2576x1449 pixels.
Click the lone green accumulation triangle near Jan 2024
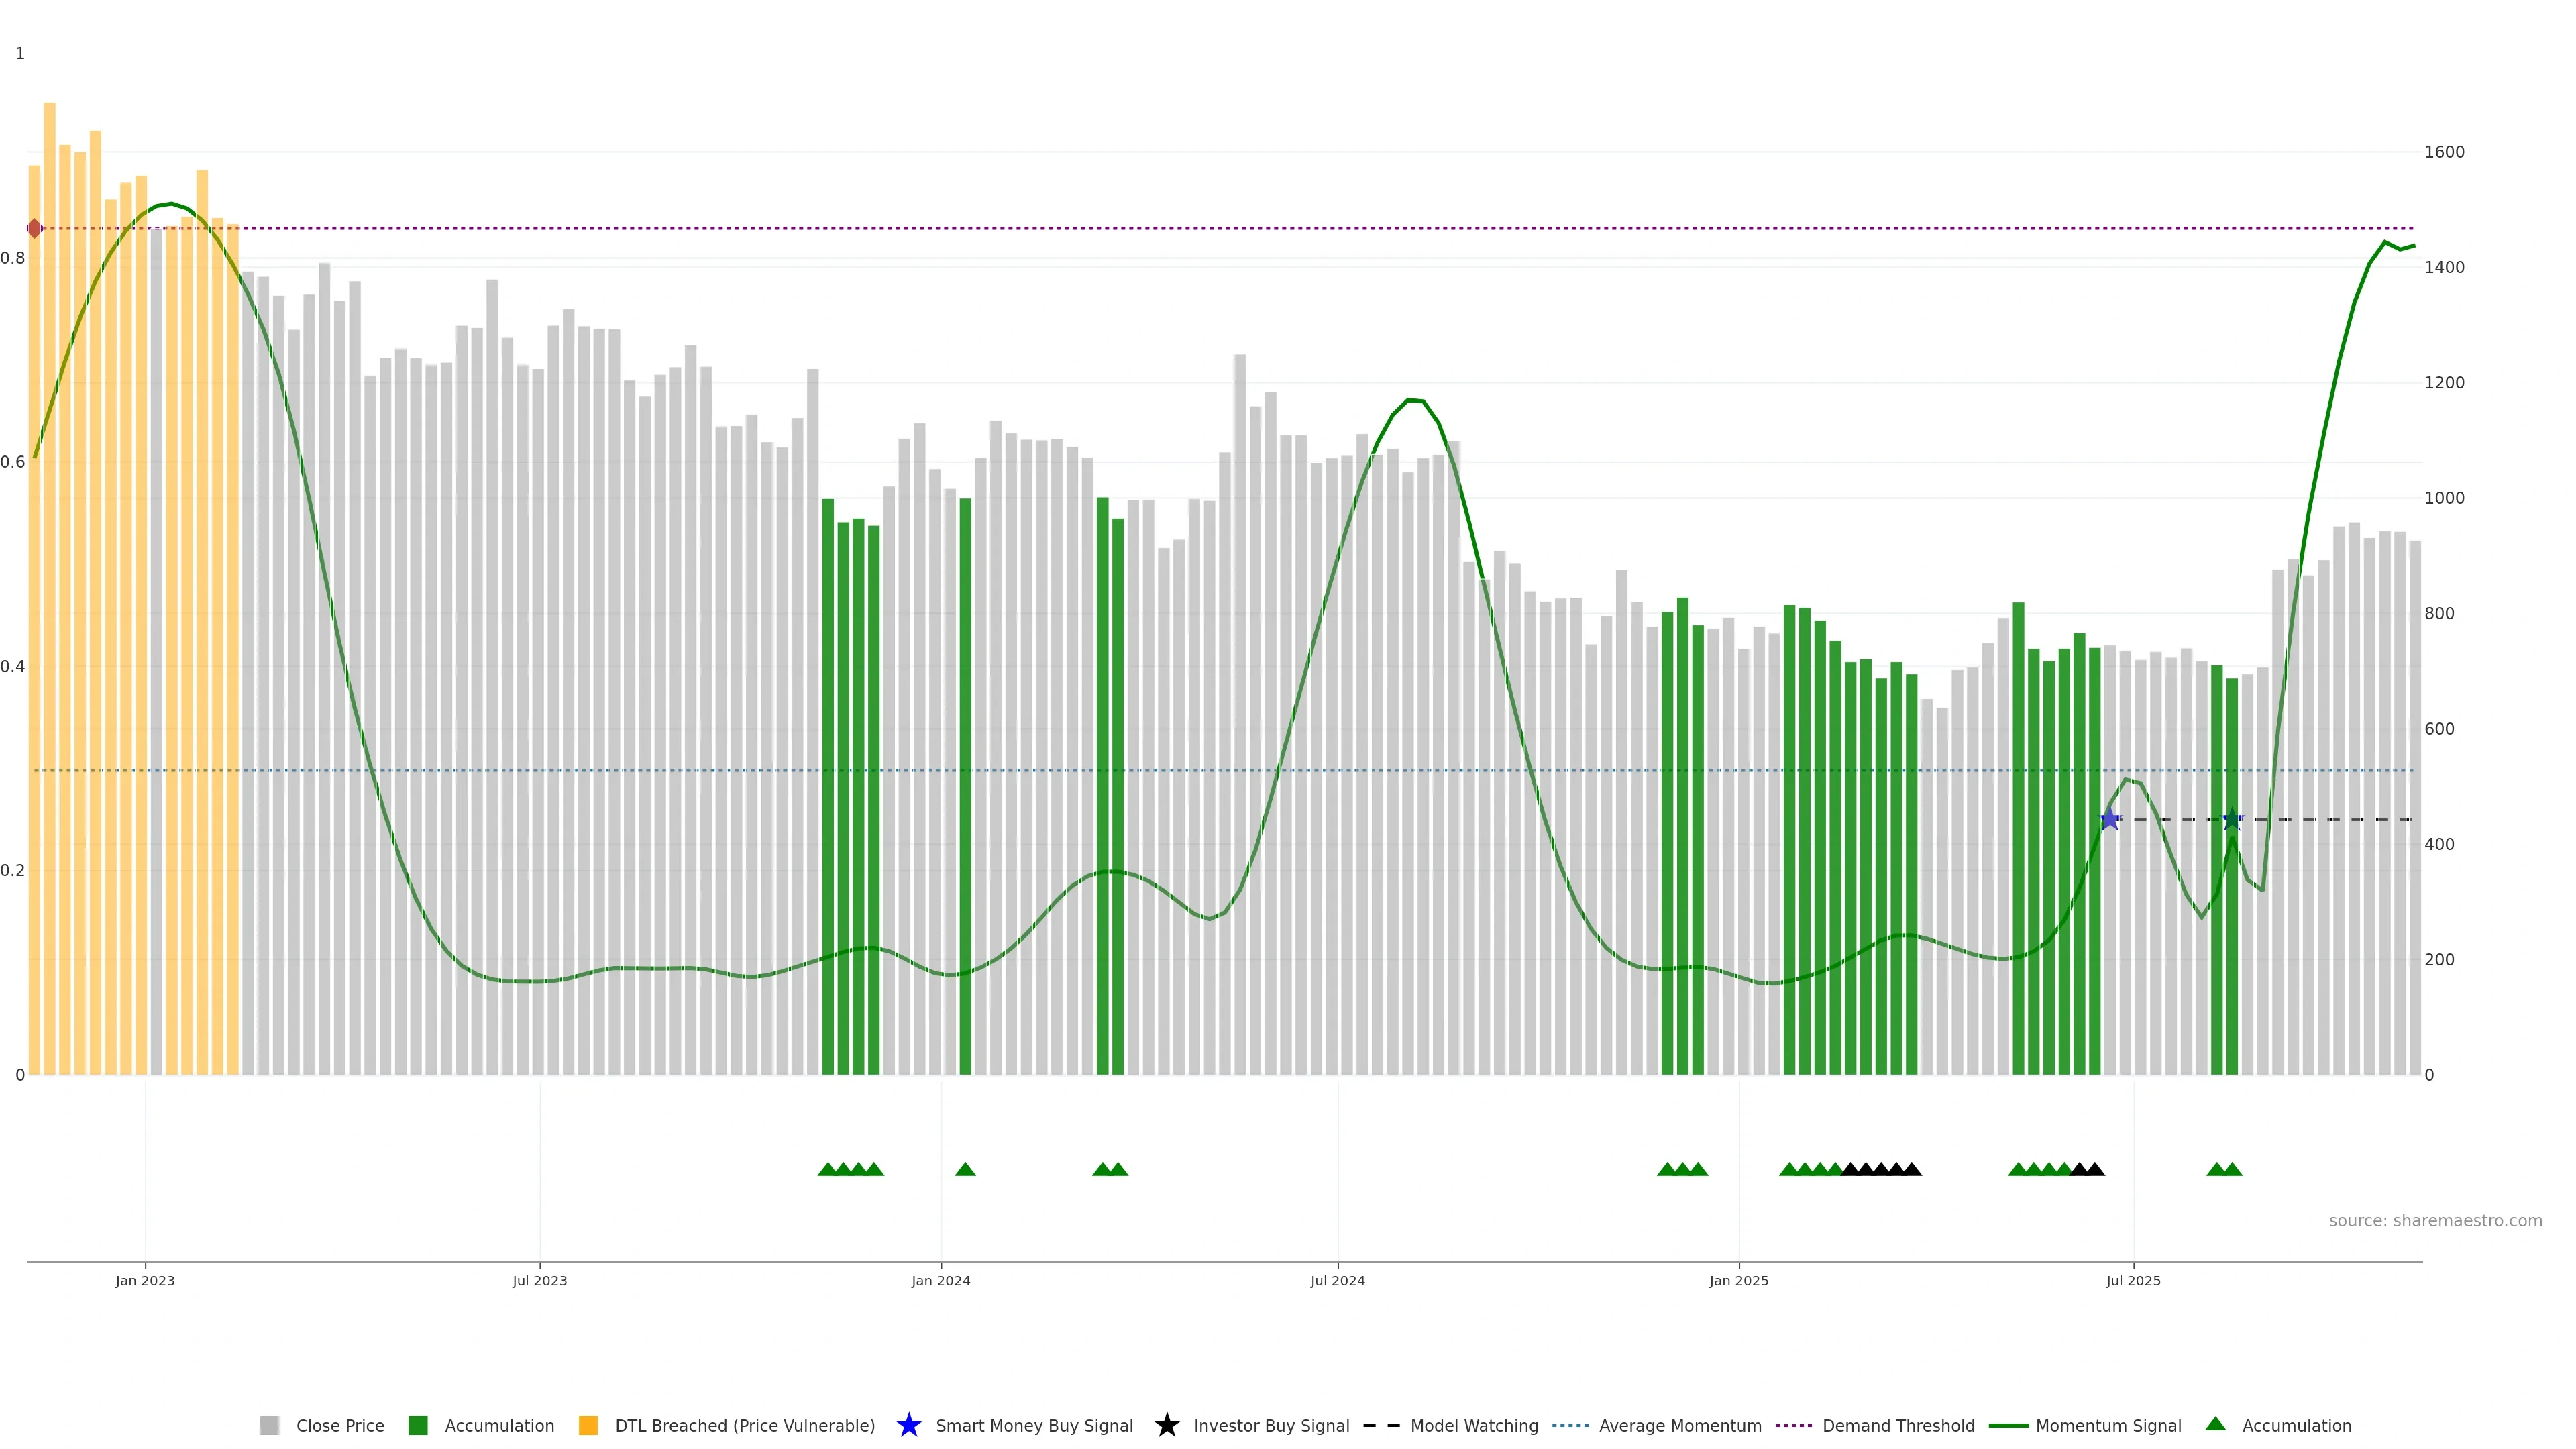pyautogui.click(x=965, y=1169)
